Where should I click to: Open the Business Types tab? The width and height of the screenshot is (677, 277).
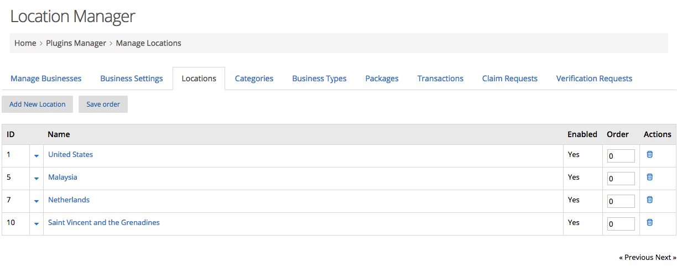click(x=319, y=79)
